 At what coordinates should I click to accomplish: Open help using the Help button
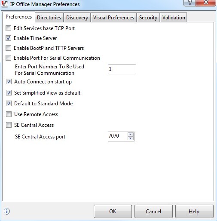(x=194, y=212)
